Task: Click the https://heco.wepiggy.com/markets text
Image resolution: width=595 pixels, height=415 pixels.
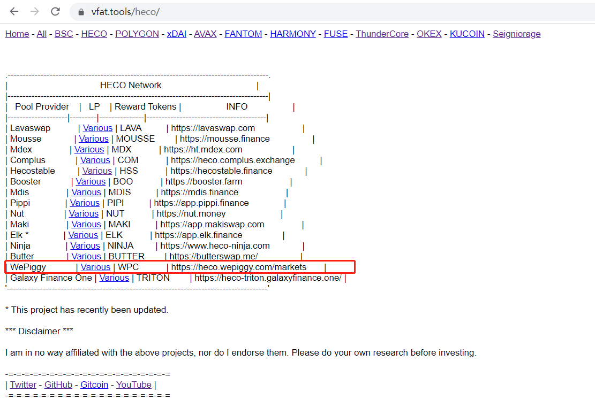Action: 239,267
